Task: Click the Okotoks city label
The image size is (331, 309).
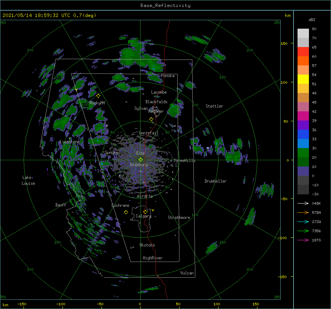Action: pos(147,245)
